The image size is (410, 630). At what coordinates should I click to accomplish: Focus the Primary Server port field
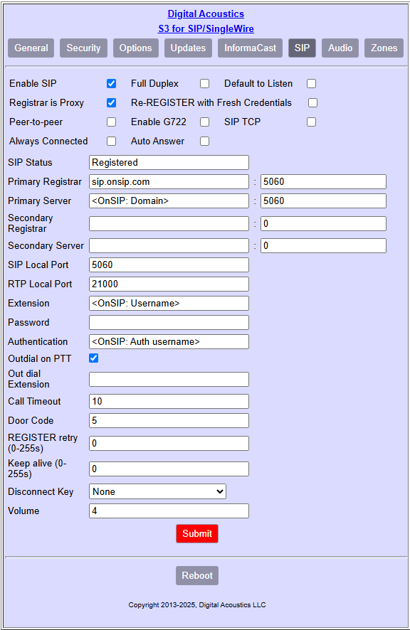[323, 201]
